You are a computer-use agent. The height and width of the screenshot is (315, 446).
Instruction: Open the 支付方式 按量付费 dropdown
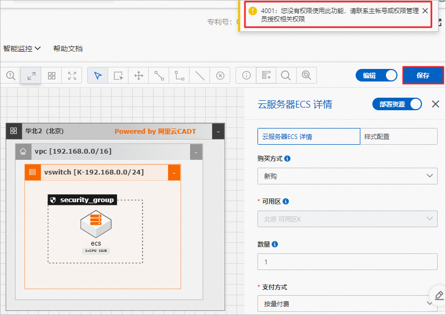coord(347,304)
